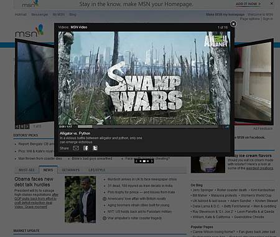Screen dimensions: 280x237
Task: Select the previous video thumbnail on the left
Action: [34, 82]
